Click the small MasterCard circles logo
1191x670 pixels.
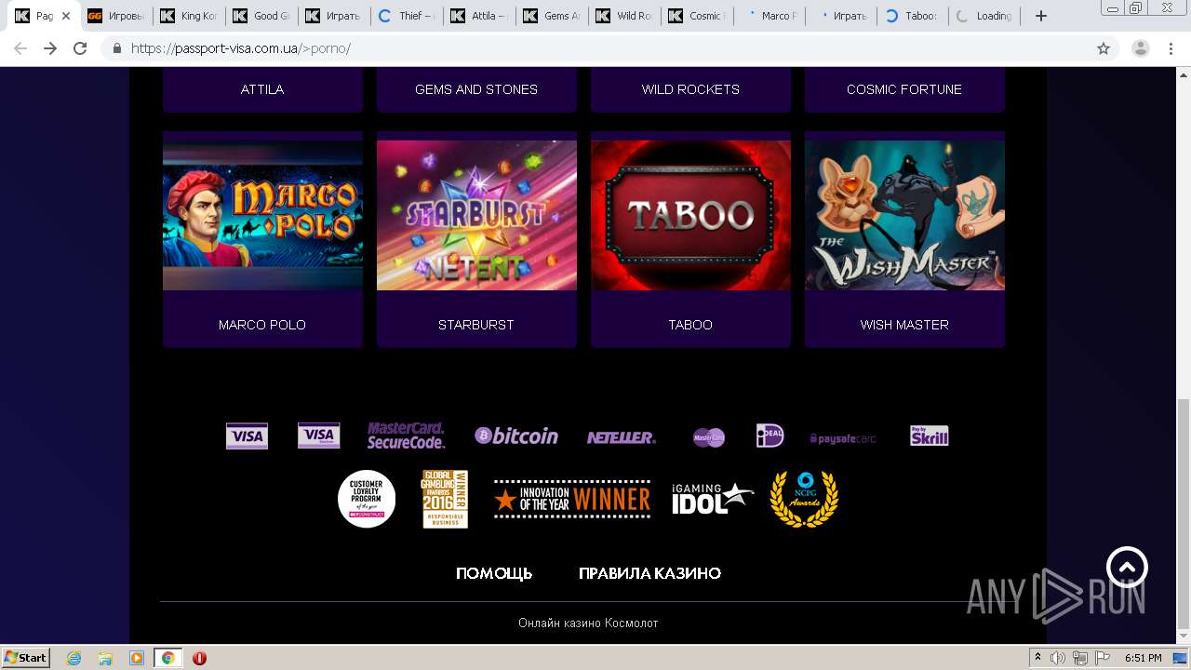(x=709, y=437)
